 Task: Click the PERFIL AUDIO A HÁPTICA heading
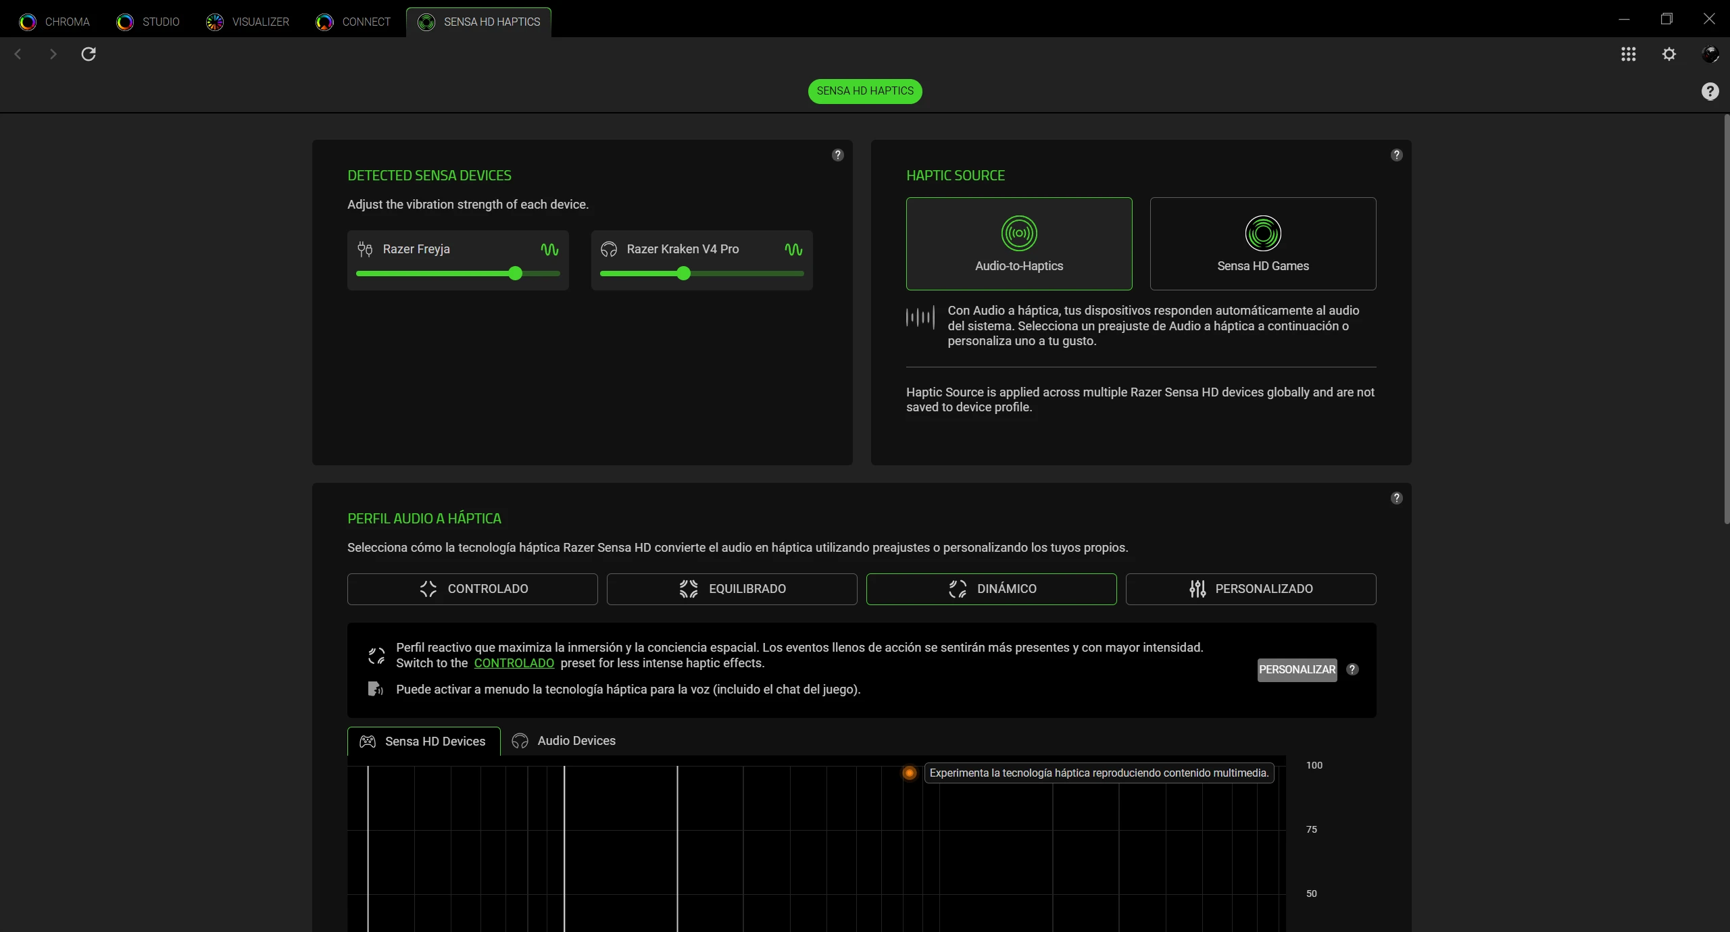(x=424, y=519)
